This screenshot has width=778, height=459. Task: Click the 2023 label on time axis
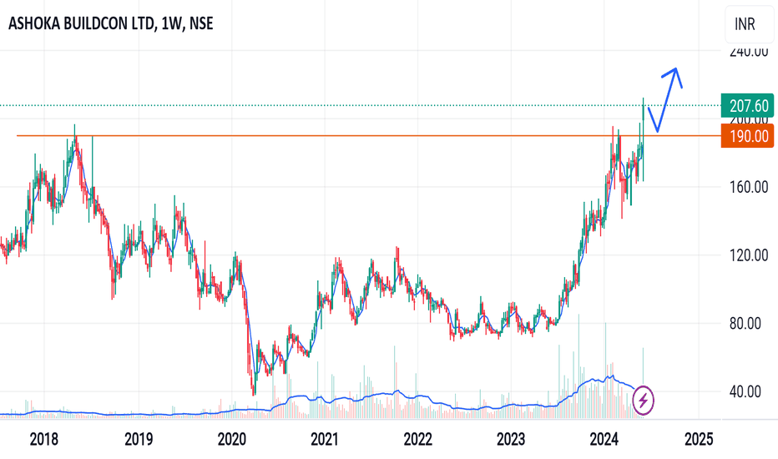click(511, 439)
